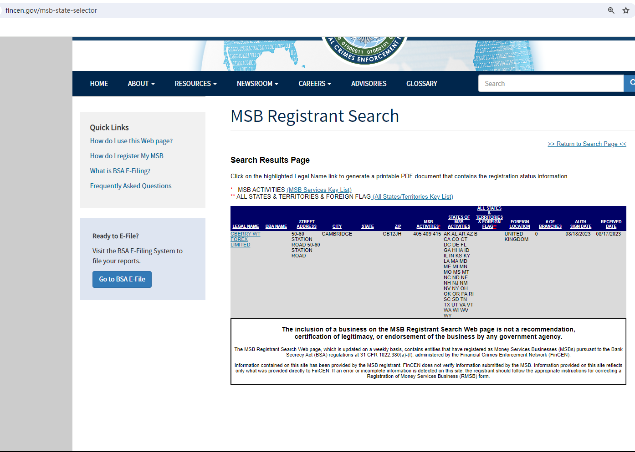Sort by STATES OF MSB ACTIVITIES header
This screenshot has height=452, width=635.
[x=459, y=222]
